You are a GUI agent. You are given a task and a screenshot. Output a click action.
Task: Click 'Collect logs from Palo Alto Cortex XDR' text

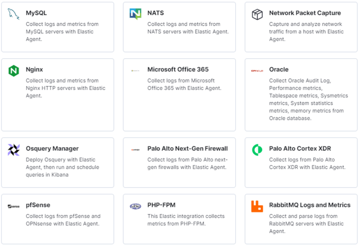307,164
